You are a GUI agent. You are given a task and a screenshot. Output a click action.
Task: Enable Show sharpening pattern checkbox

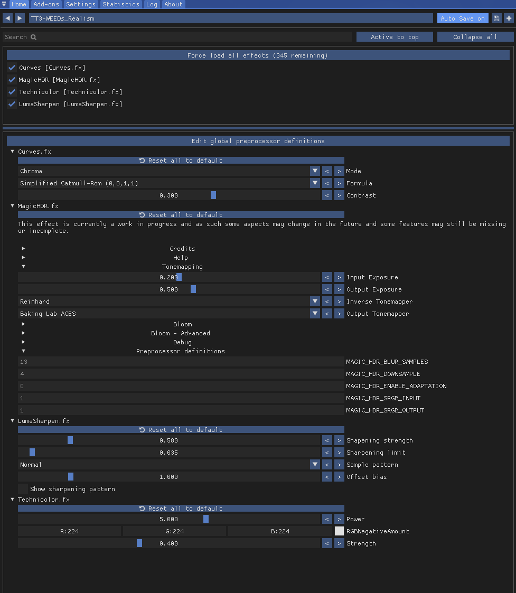point(23,489)
